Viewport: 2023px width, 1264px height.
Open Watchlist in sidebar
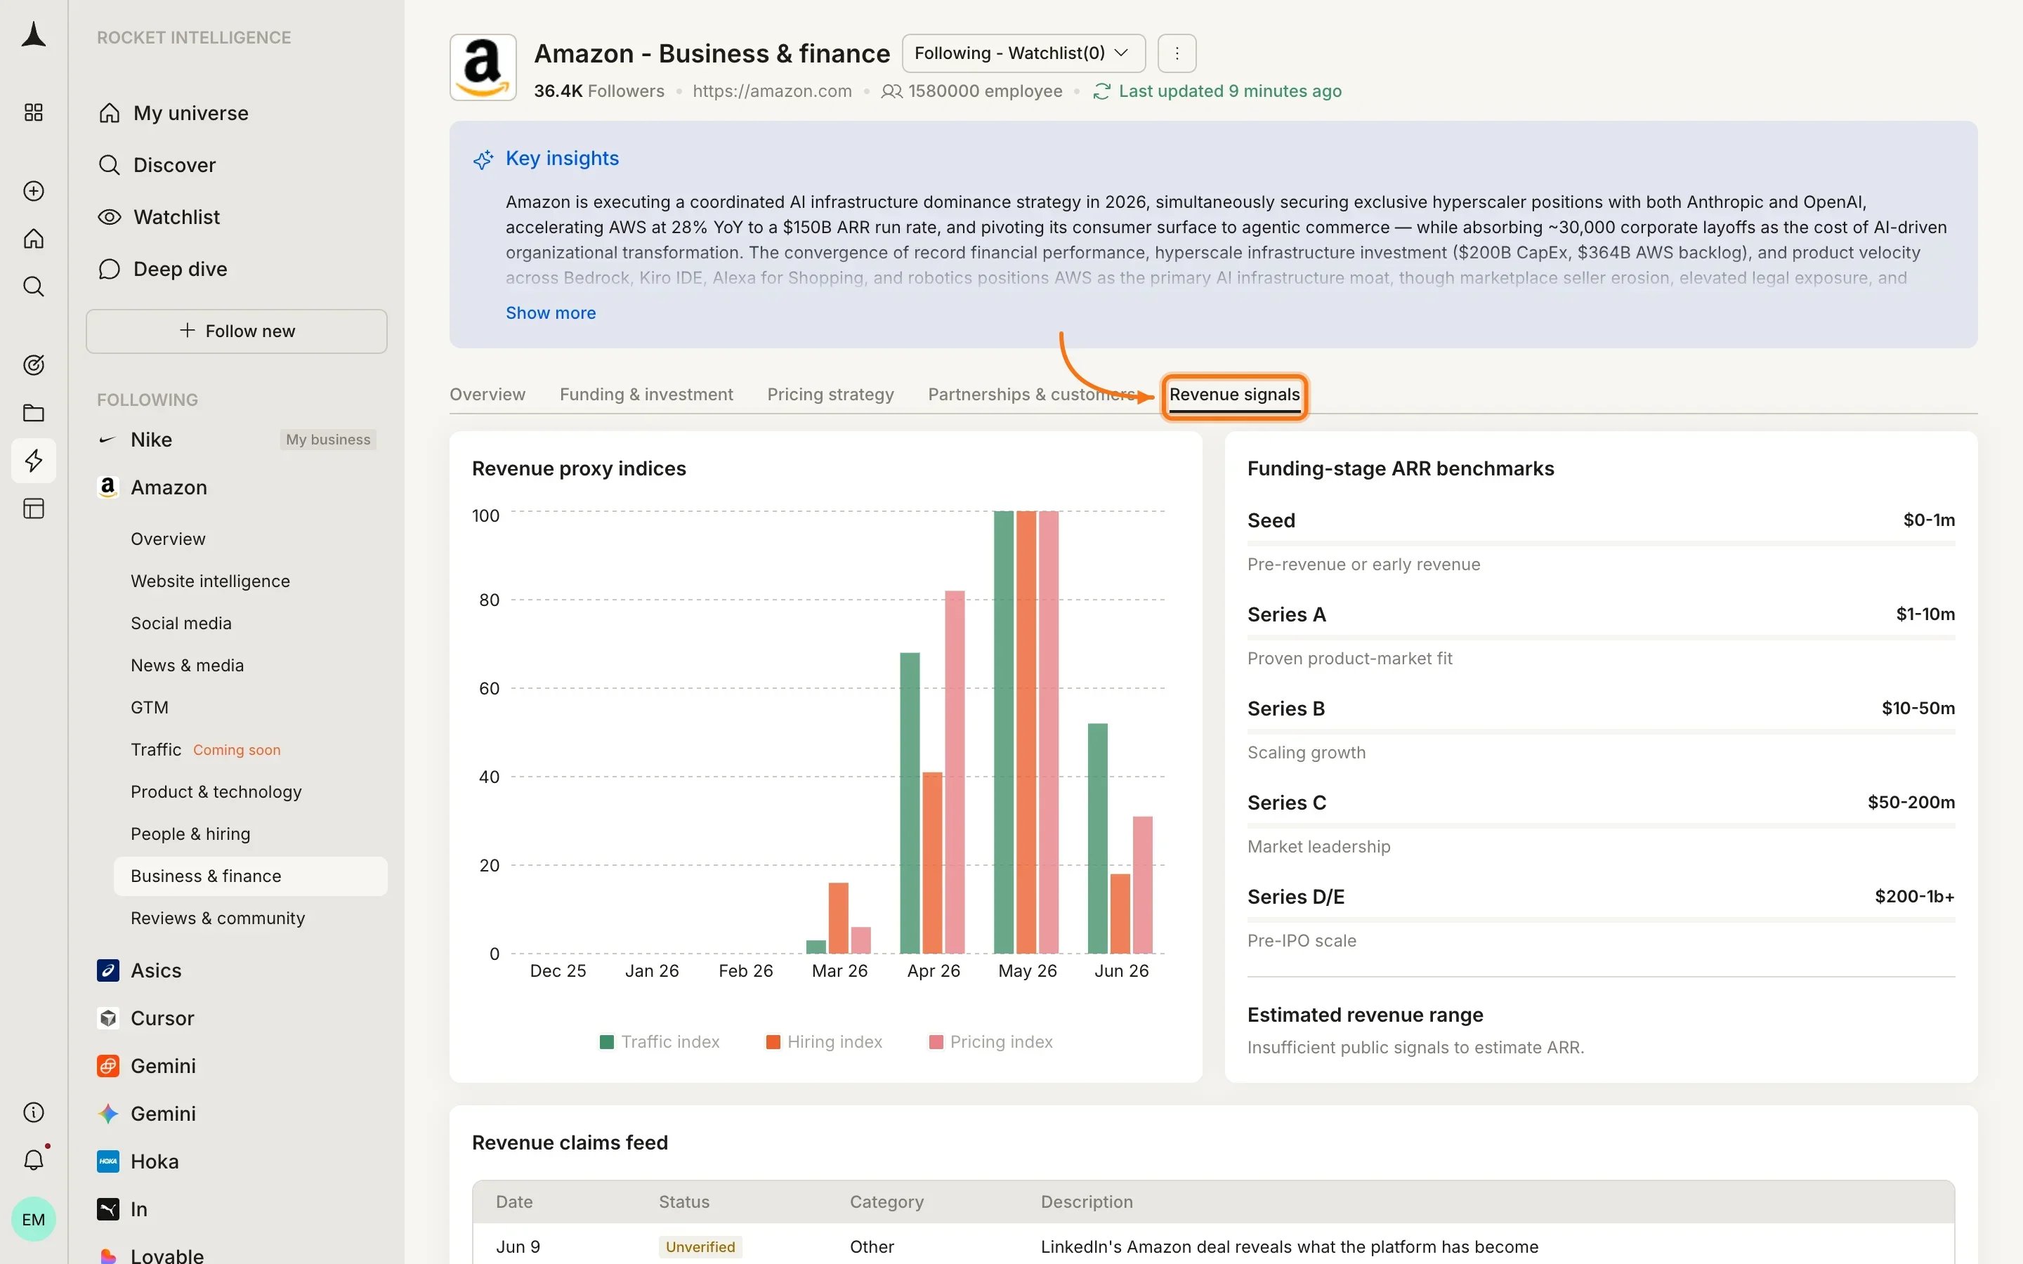176,218
